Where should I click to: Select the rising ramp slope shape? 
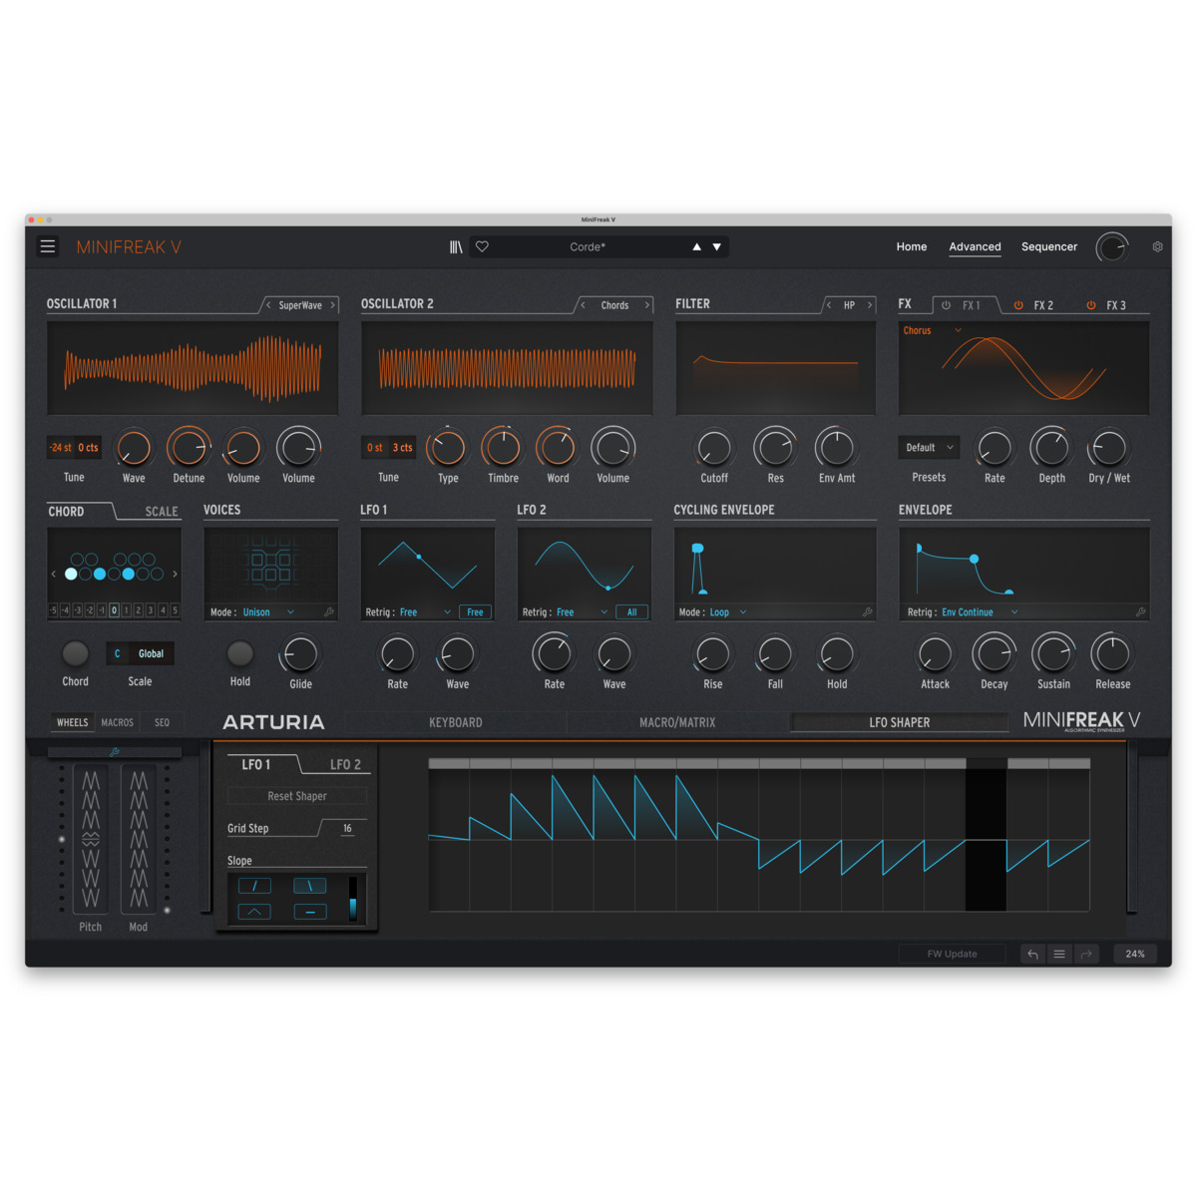pos(254,886)
